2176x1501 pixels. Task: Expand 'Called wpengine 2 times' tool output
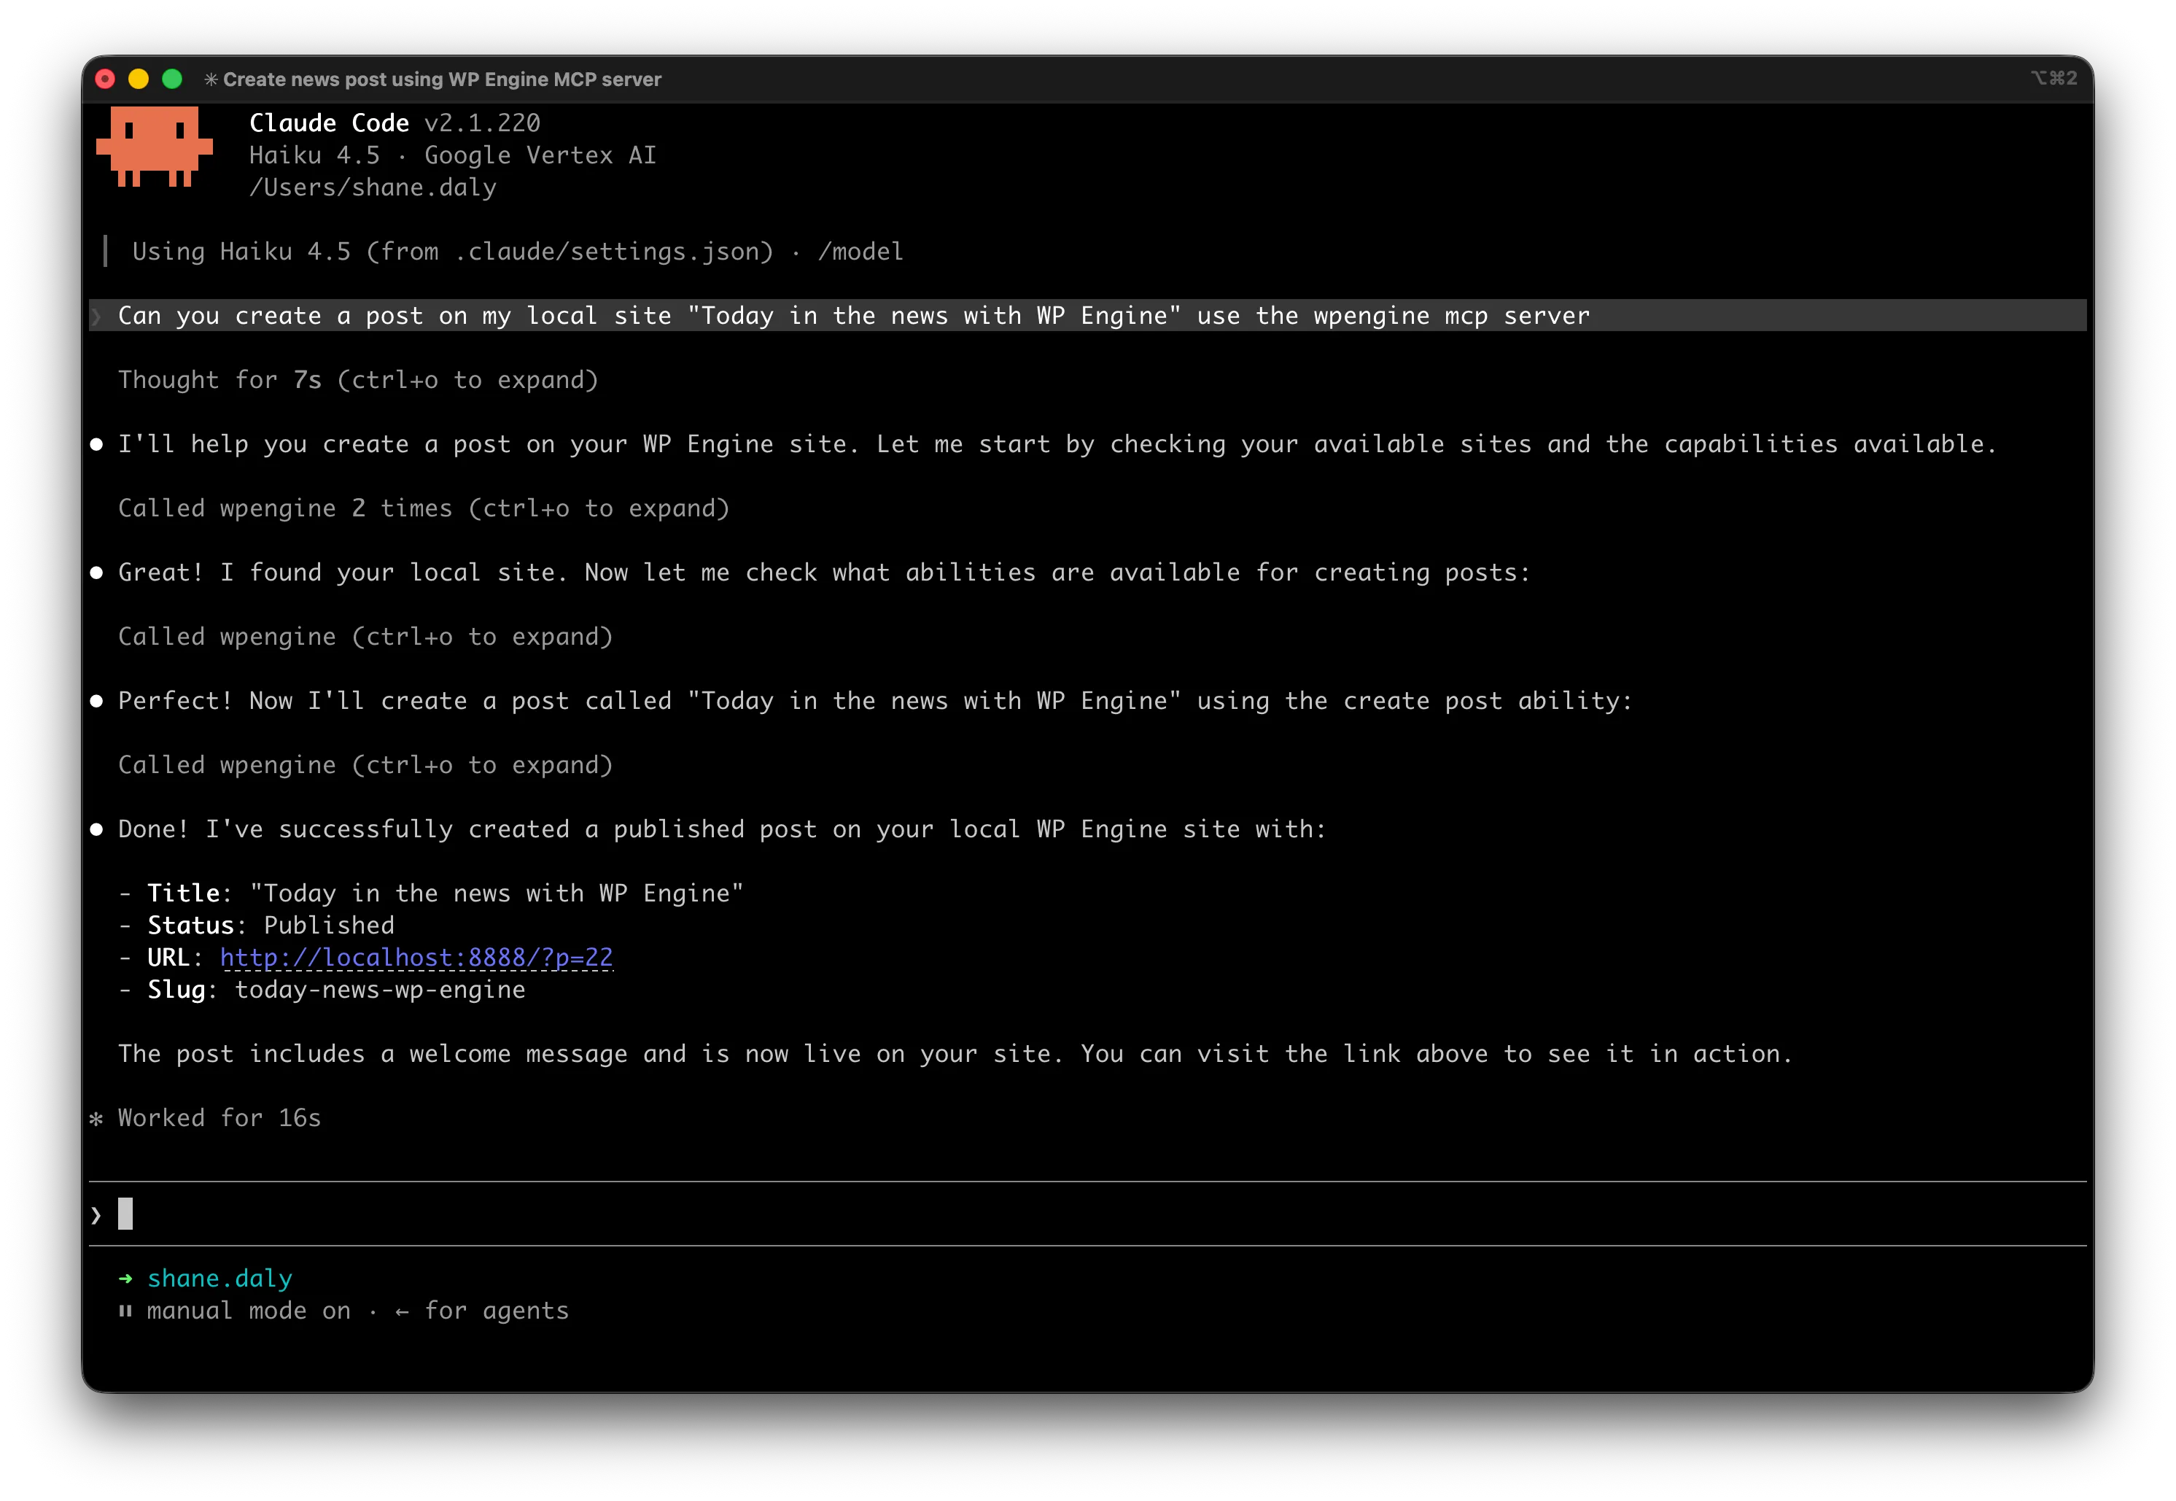pyautogui.click(x=424, y=509)
